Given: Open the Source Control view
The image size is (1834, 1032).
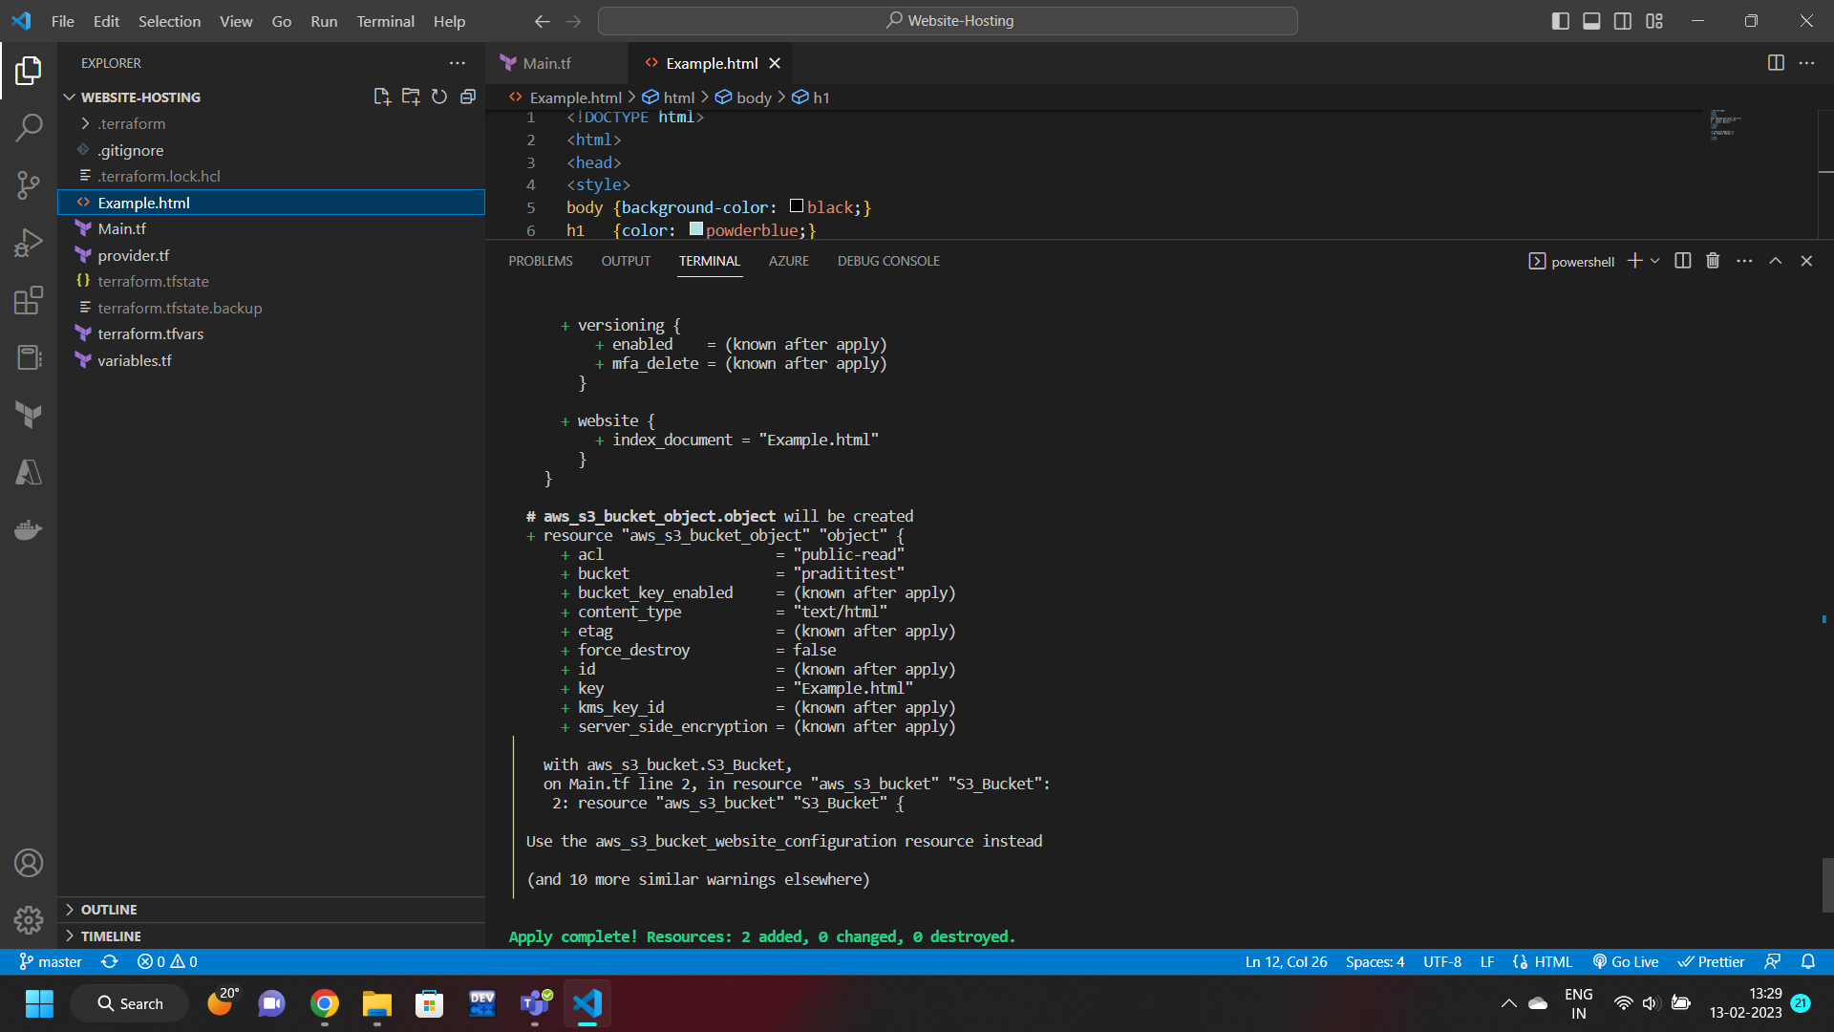Looking at the screenshot, I should click(x=29, y=184).
